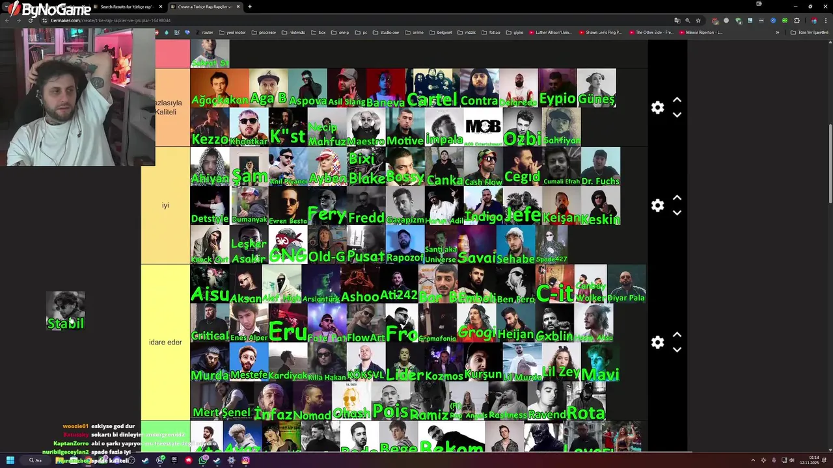Open settings gear for the 'idare eder' tier
Image resolution: width=833 pixels, height=468 pixels.
[x=657, y=343]
